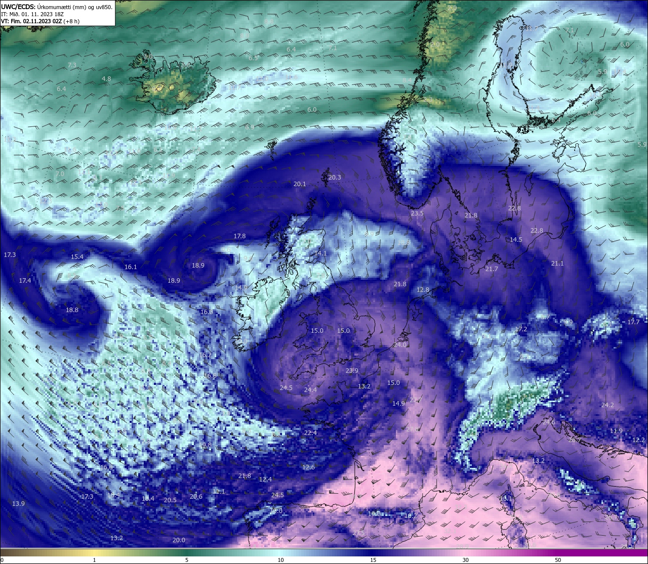Click the map value 12.6
This screenshot has height=564, width=648.
pos(308,467)
